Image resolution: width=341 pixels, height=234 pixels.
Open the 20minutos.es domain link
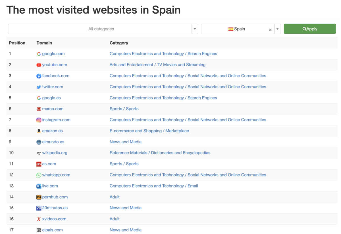click(x=55, y=208)
